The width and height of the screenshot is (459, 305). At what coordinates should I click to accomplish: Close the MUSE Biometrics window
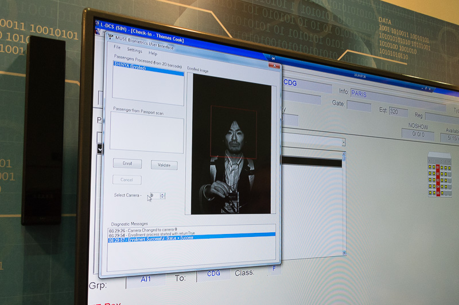274,66
